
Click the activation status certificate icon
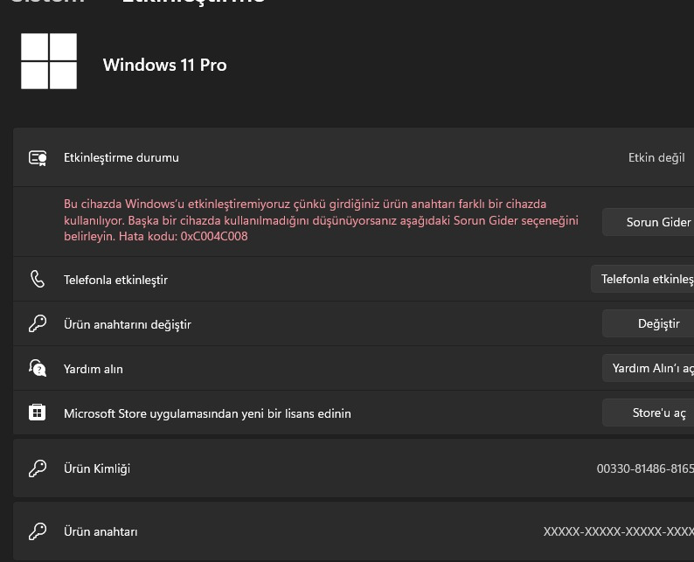click(38, 158)
